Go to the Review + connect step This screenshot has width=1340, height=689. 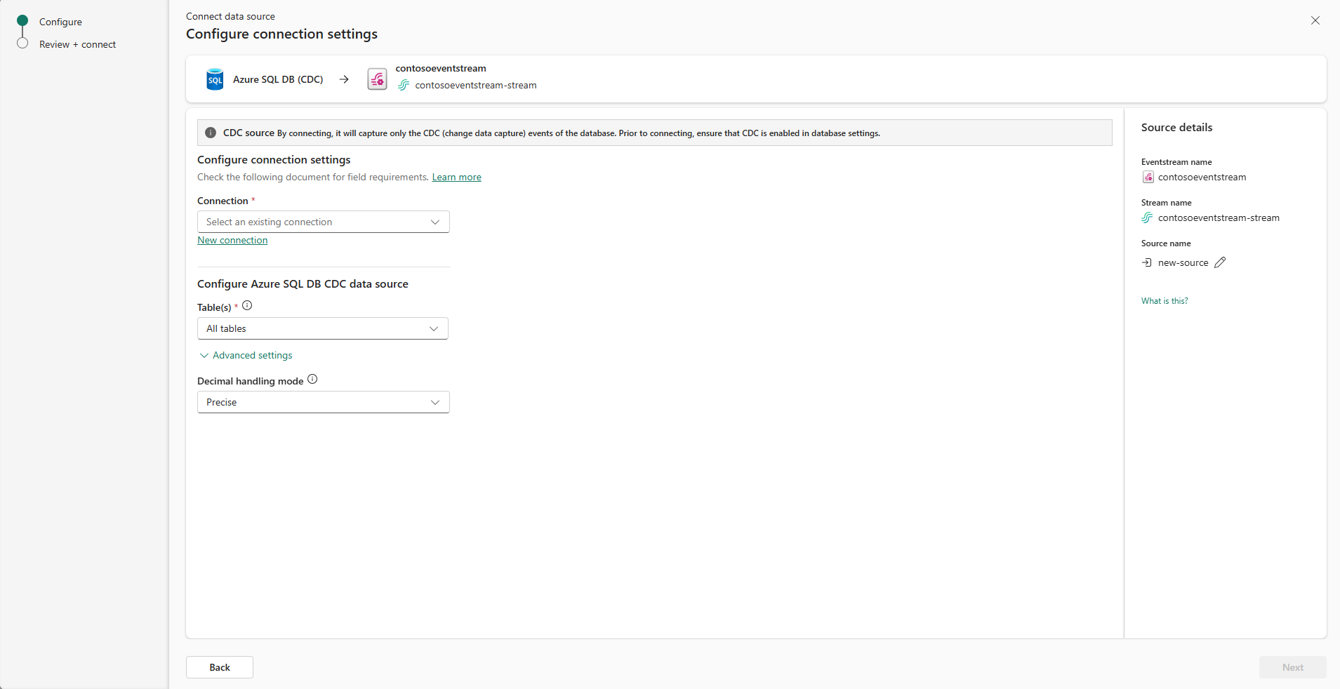[x=77, y=44]
